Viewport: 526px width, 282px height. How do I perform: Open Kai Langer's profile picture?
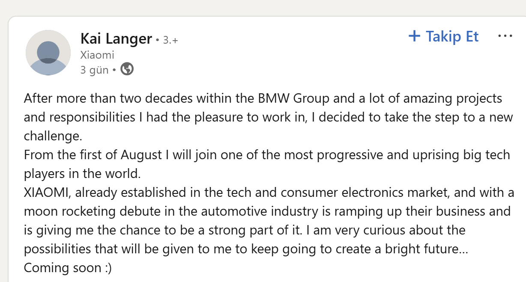coord(48,53)
